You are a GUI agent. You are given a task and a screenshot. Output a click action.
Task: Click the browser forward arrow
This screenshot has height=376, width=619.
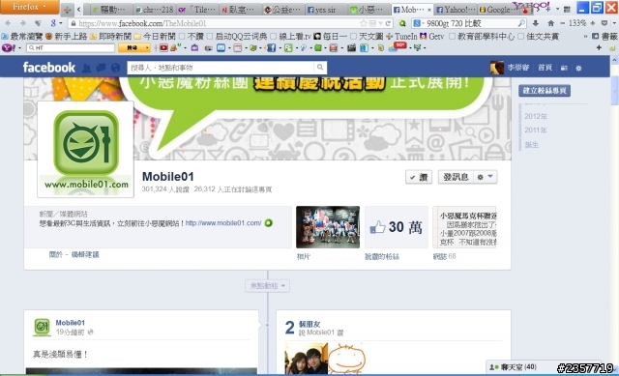23,23
